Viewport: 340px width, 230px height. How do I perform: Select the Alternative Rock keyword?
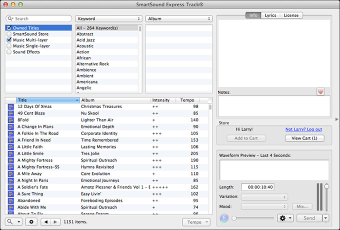pyautogui.click(x=93, y=64)
